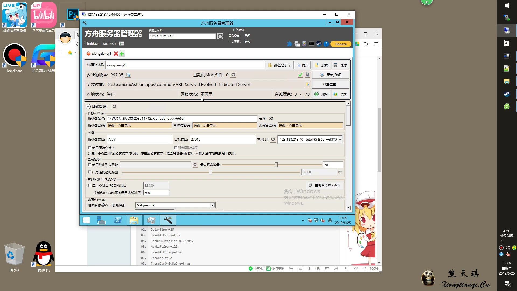517x291 pixels.
Task: Open the RCON console window icon
Action: (312, 44)
